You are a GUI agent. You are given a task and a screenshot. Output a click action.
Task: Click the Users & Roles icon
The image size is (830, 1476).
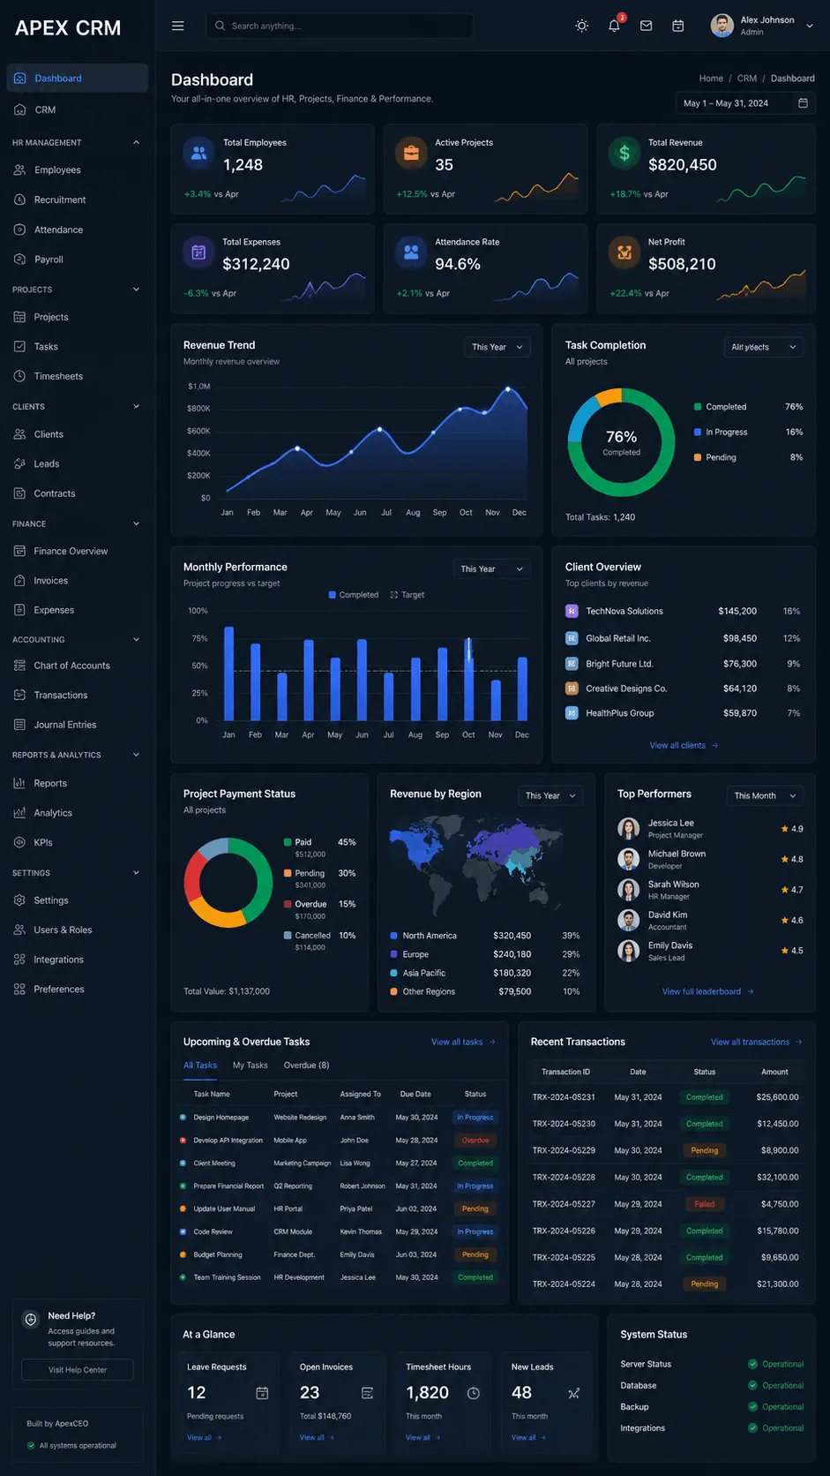[x=19, y=930]
